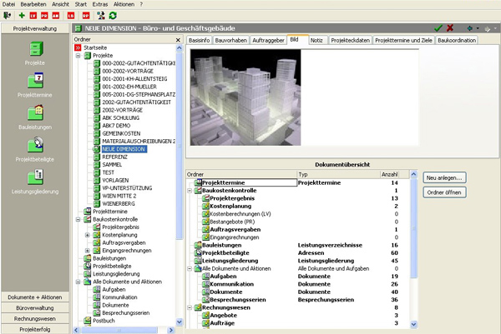The height and width of the screenshot is (334, 501).
Task: Close the Ordner panel
Action: tap(177, 39)
